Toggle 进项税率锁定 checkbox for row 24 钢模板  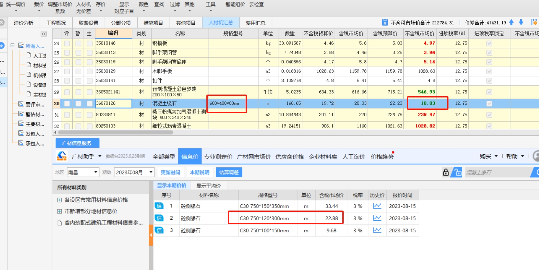click(x=489, y=43)
